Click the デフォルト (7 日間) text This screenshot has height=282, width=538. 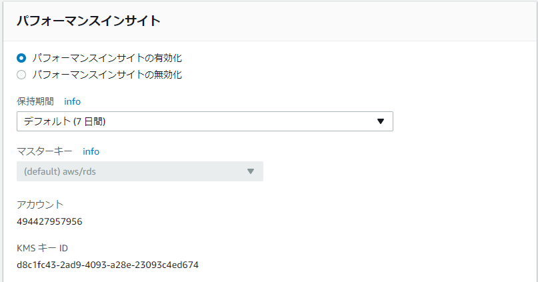65,121
